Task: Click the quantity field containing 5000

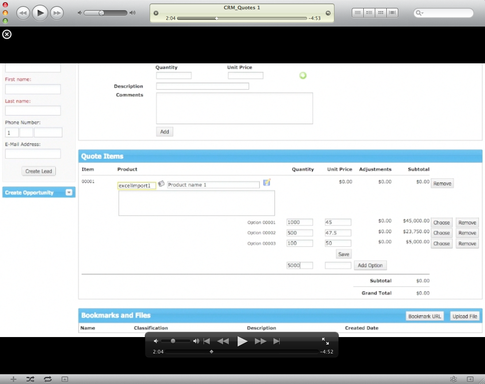Action: (x=300, y=265)
